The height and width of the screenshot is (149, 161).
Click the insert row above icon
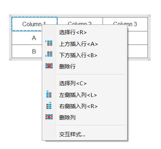pos(49,43)
